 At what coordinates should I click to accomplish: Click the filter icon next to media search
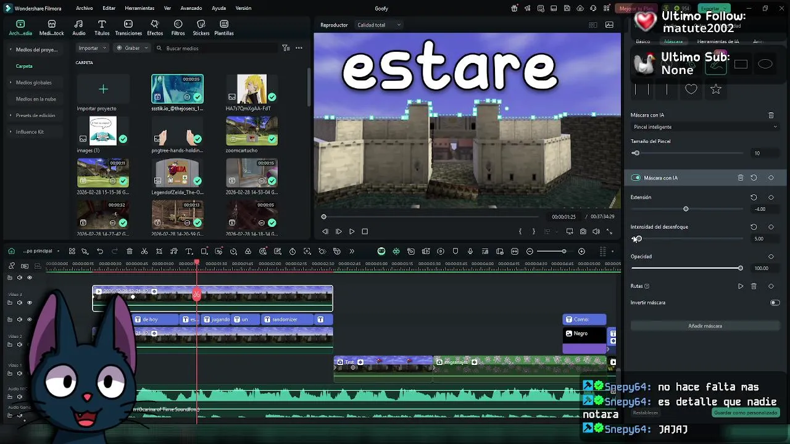(x=286, y=48)
